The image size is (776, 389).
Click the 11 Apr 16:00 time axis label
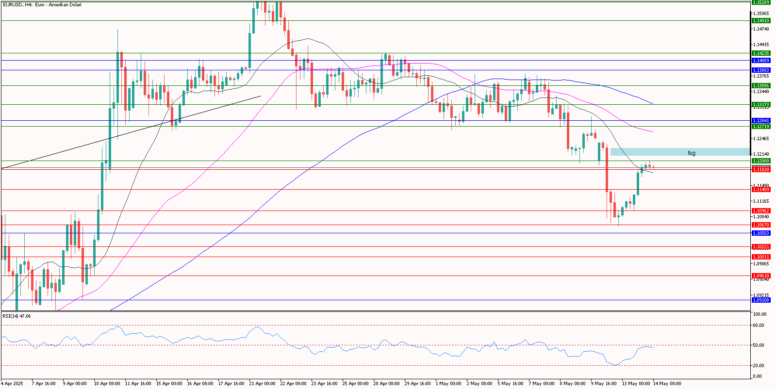[138, 384]
